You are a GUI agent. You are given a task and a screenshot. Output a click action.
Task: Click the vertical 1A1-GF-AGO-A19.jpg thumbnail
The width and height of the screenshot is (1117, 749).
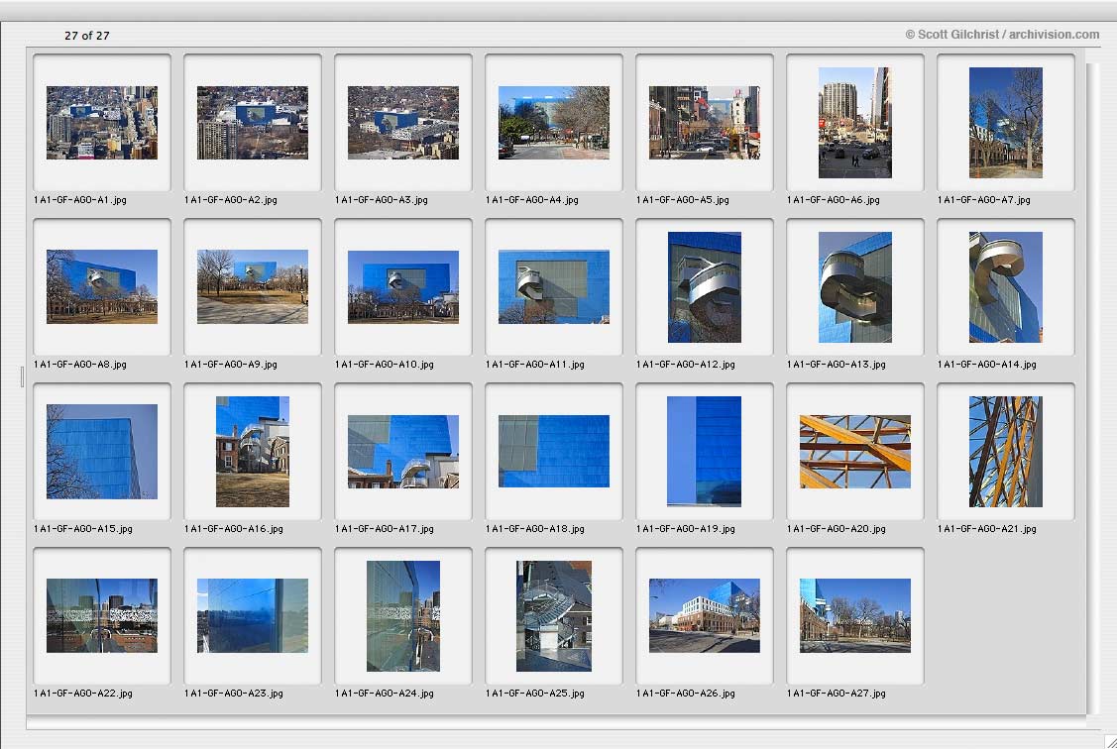705,452
